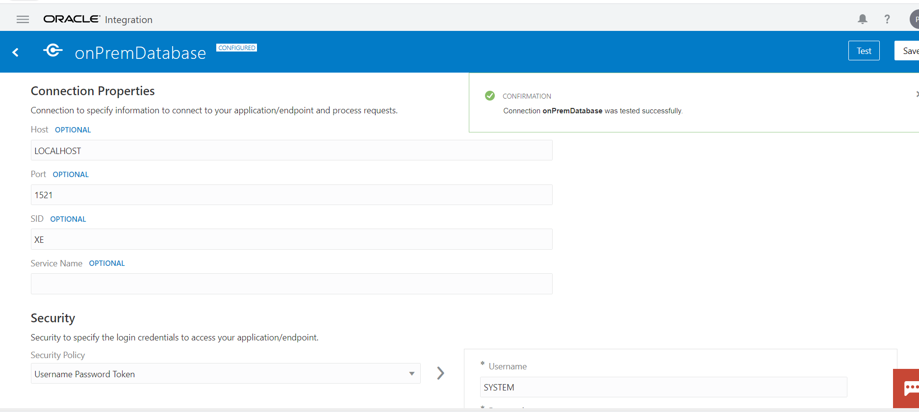The image size is (919, 415).
Task: Click the Port input field
Action: point(291,195)
